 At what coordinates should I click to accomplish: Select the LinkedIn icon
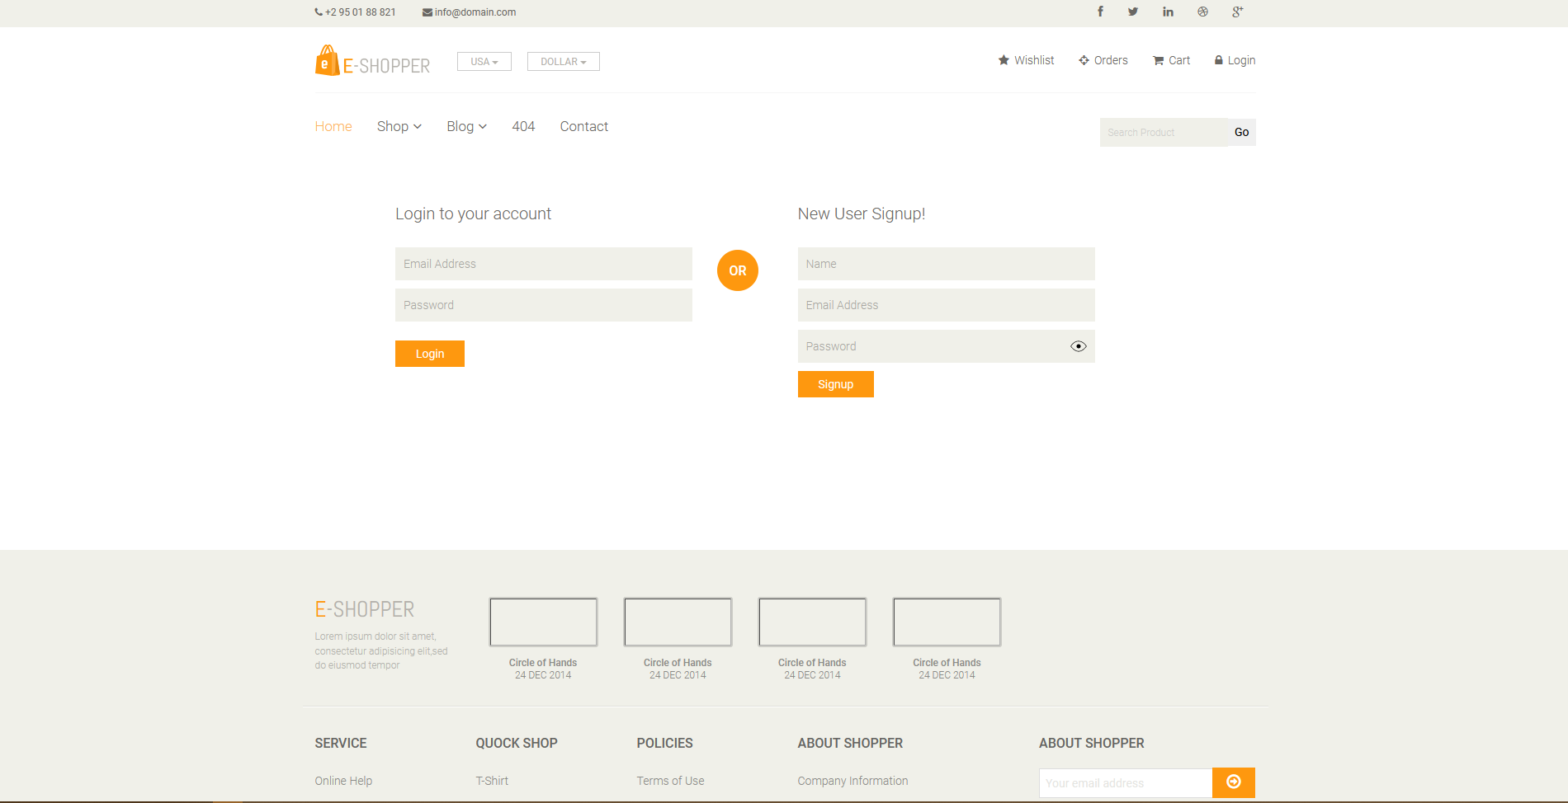tap(1168, 12)
